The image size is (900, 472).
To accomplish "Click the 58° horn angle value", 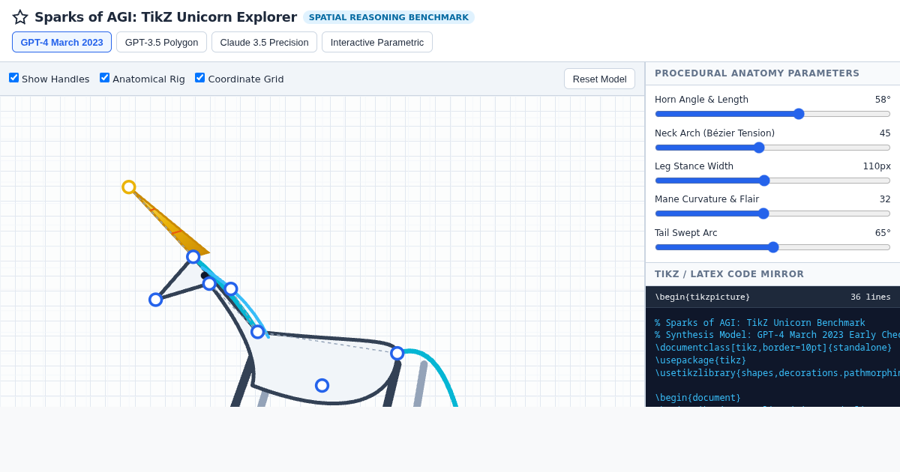I will tap(883, 100).
